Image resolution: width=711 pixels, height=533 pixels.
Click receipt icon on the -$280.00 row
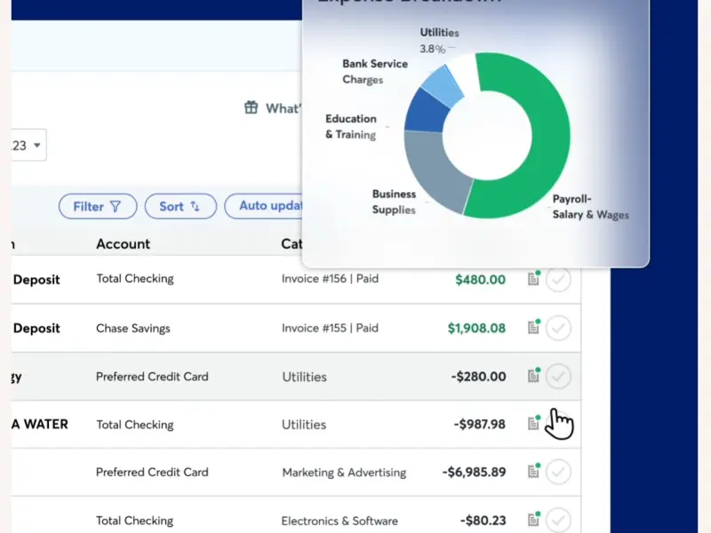click(x=533, y=376)
